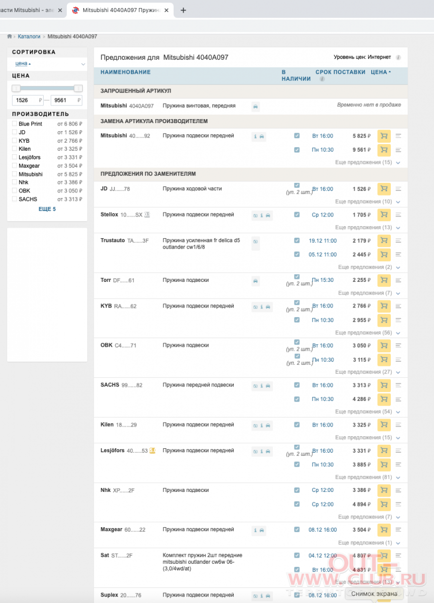434x603 pixels.
Task: Filter by Maxgear manufacturer
Action: 15,166
